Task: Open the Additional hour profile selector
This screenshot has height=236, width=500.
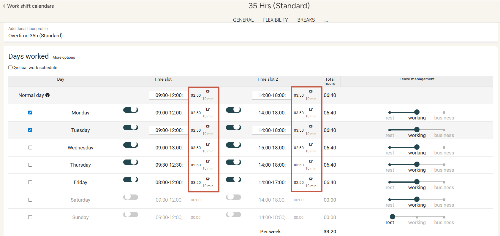Action: (35, 36)
